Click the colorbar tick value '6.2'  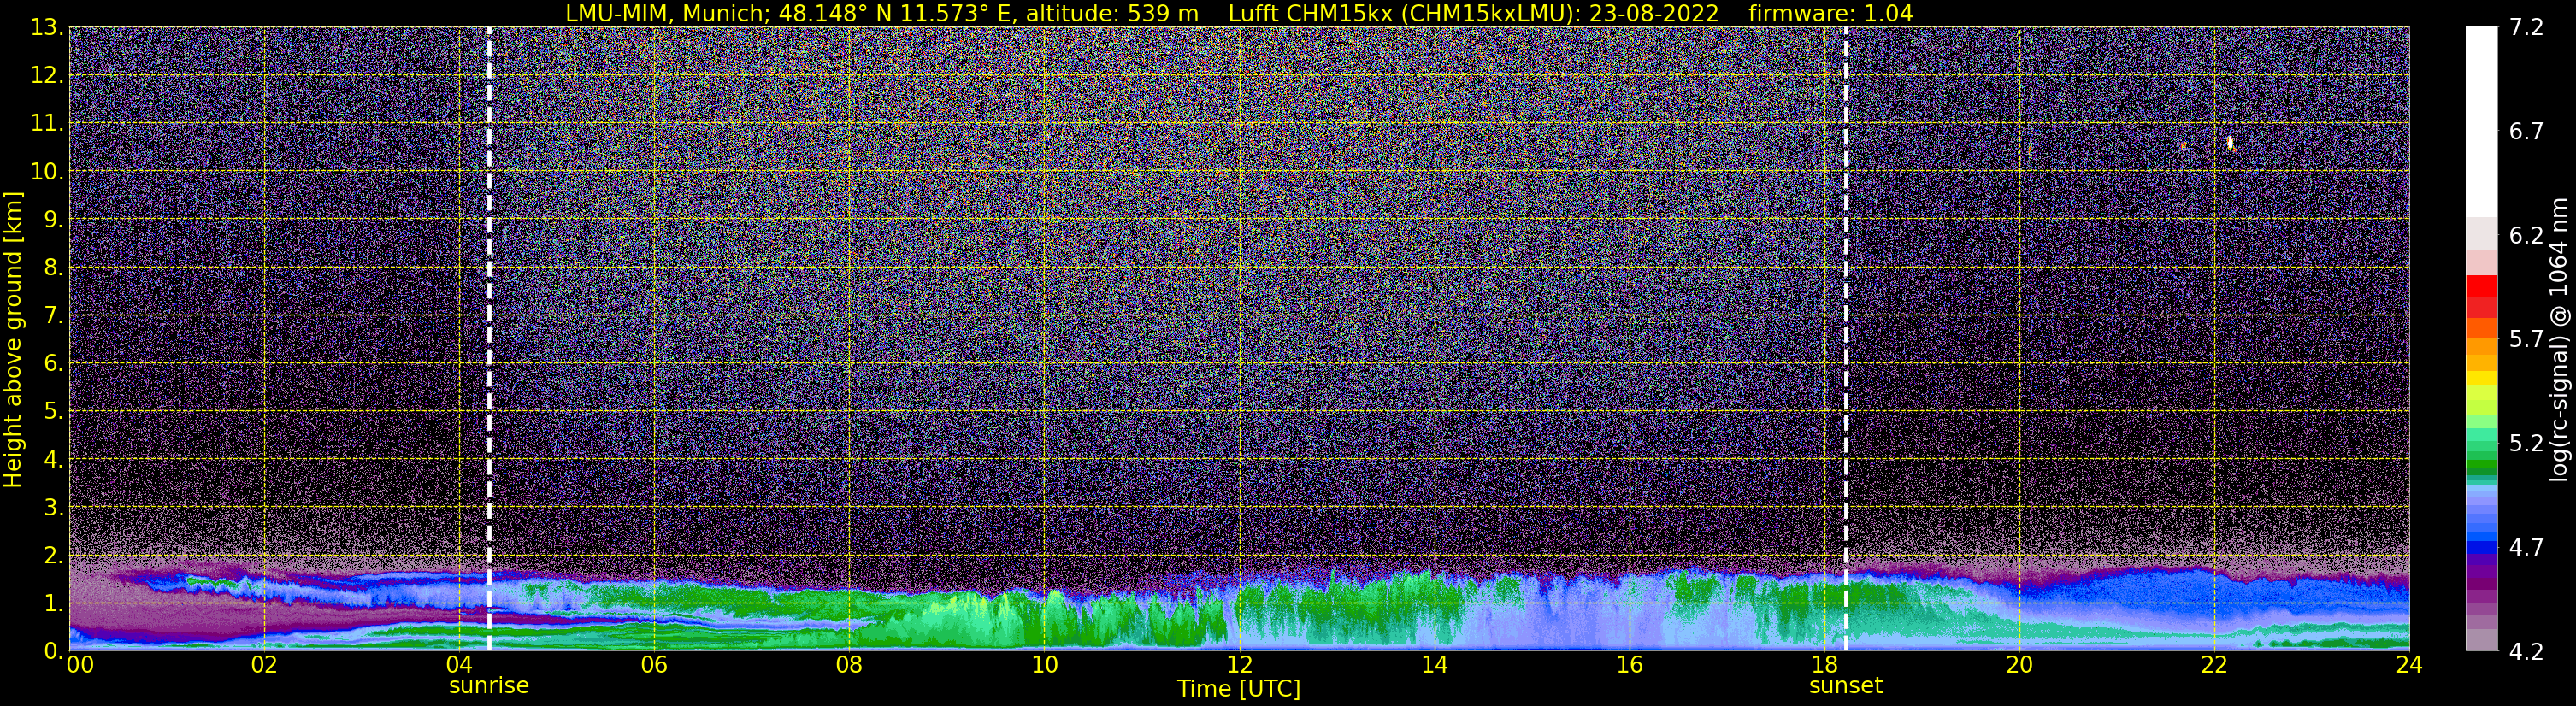(x=2526, y=235)
